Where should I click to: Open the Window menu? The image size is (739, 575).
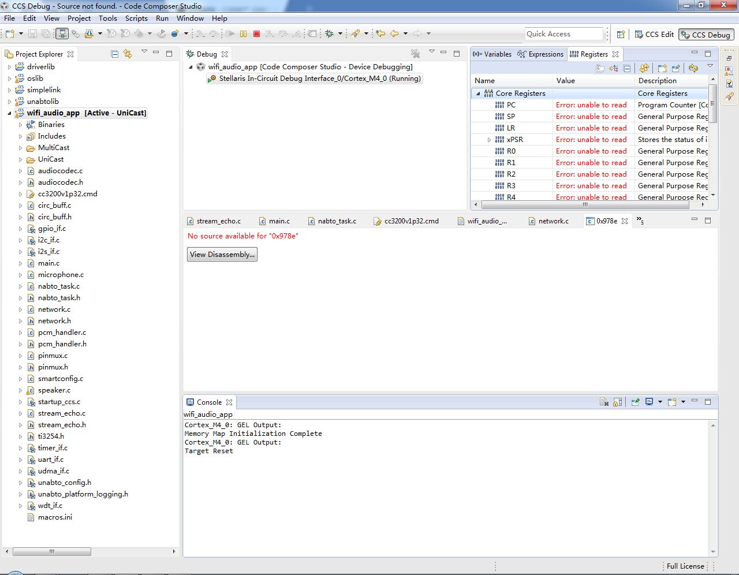coord(190,18)
